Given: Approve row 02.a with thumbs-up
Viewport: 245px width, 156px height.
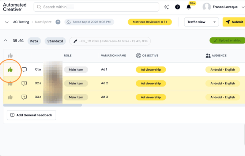Looking at the screenshot, I should [10, 83].
